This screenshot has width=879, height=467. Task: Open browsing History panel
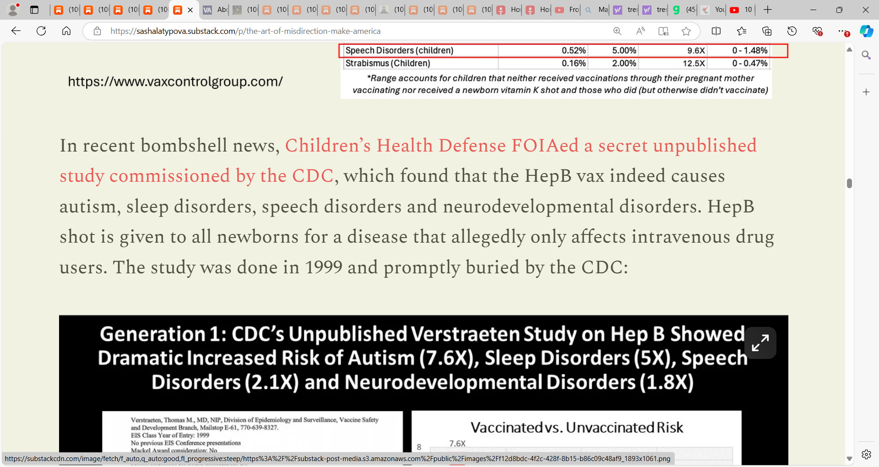(792, 31)
